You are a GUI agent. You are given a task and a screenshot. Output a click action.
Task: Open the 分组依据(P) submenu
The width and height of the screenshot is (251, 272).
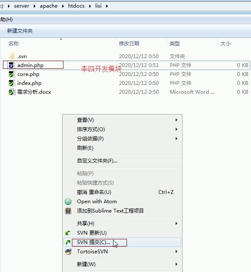click(122, 139)
